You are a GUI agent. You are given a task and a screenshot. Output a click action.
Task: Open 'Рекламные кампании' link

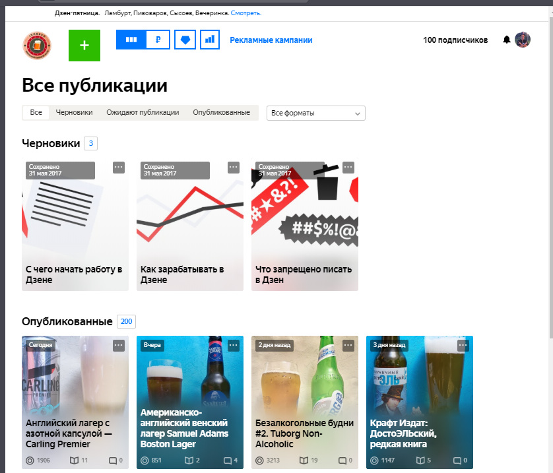[271, 40]
